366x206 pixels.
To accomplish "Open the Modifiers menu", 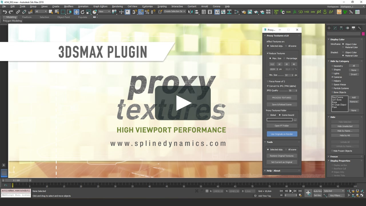I will click(x=69, y=6).
